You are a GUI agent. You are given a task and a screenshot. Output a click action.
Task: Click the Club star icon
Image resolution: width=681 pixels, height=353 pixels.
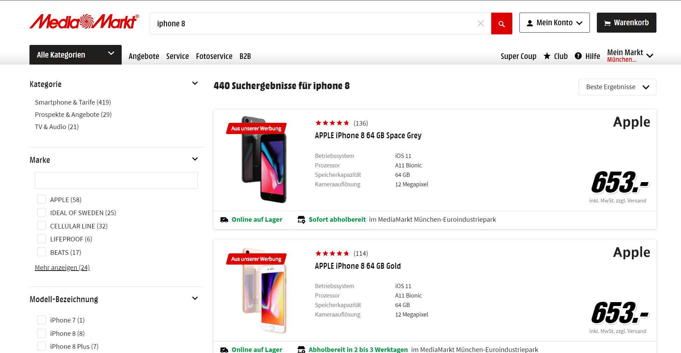pos(547,56)
